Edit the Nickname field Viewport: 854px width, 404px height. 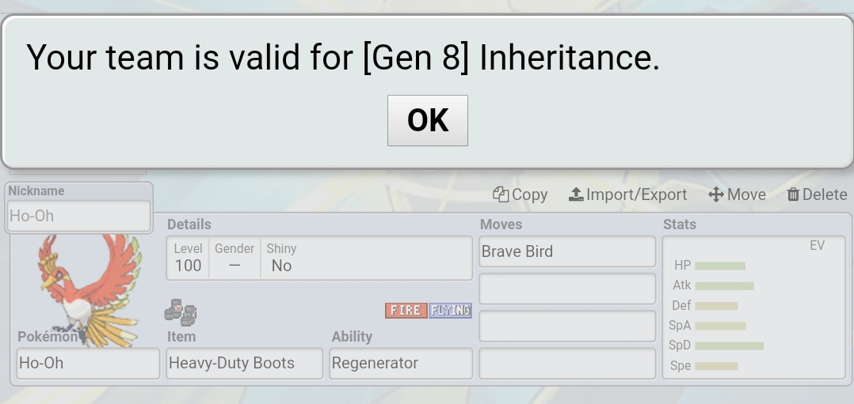79,216
